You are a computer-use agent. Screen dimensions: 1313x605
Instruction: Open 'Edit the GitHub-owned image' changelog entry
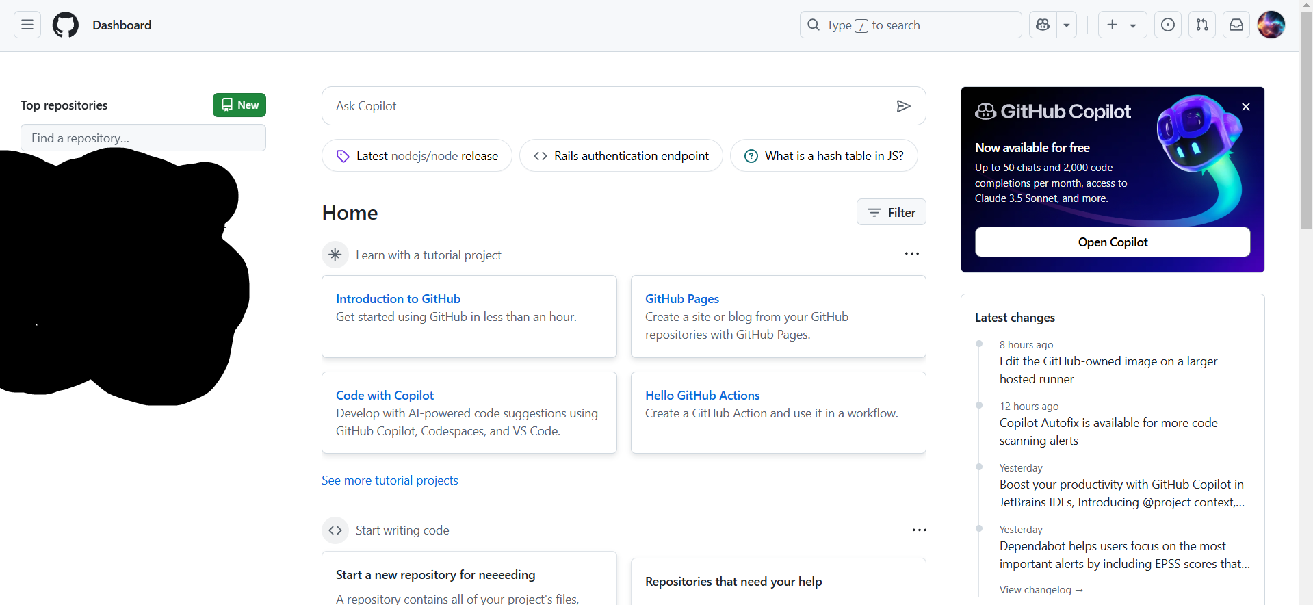click(x=1108, y=370)
